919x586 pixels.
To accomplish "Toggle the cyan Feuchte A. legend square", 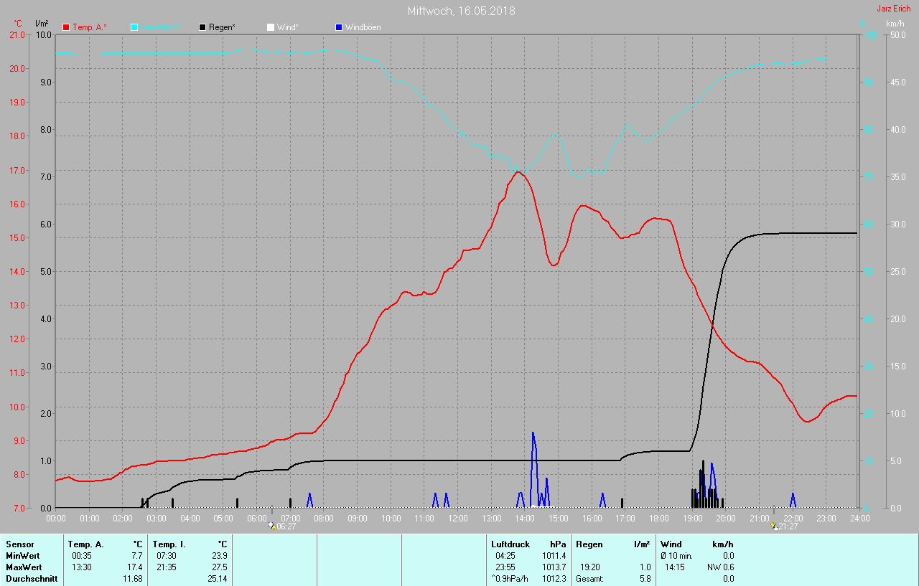I will [x=135, y=27].
